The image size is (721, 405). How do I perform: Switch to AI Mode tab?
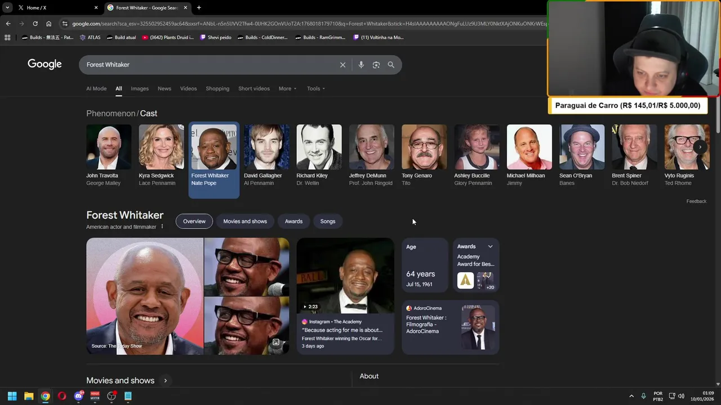(96, 88)
